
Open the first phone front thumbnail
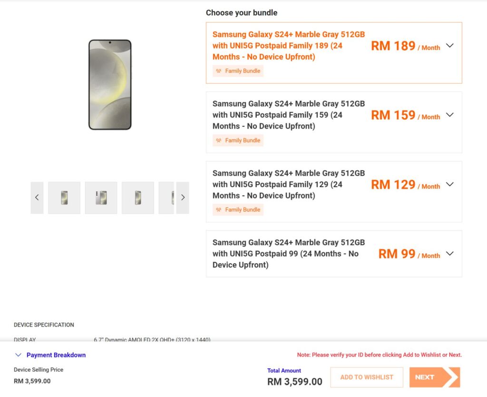(x=64, y=198)
